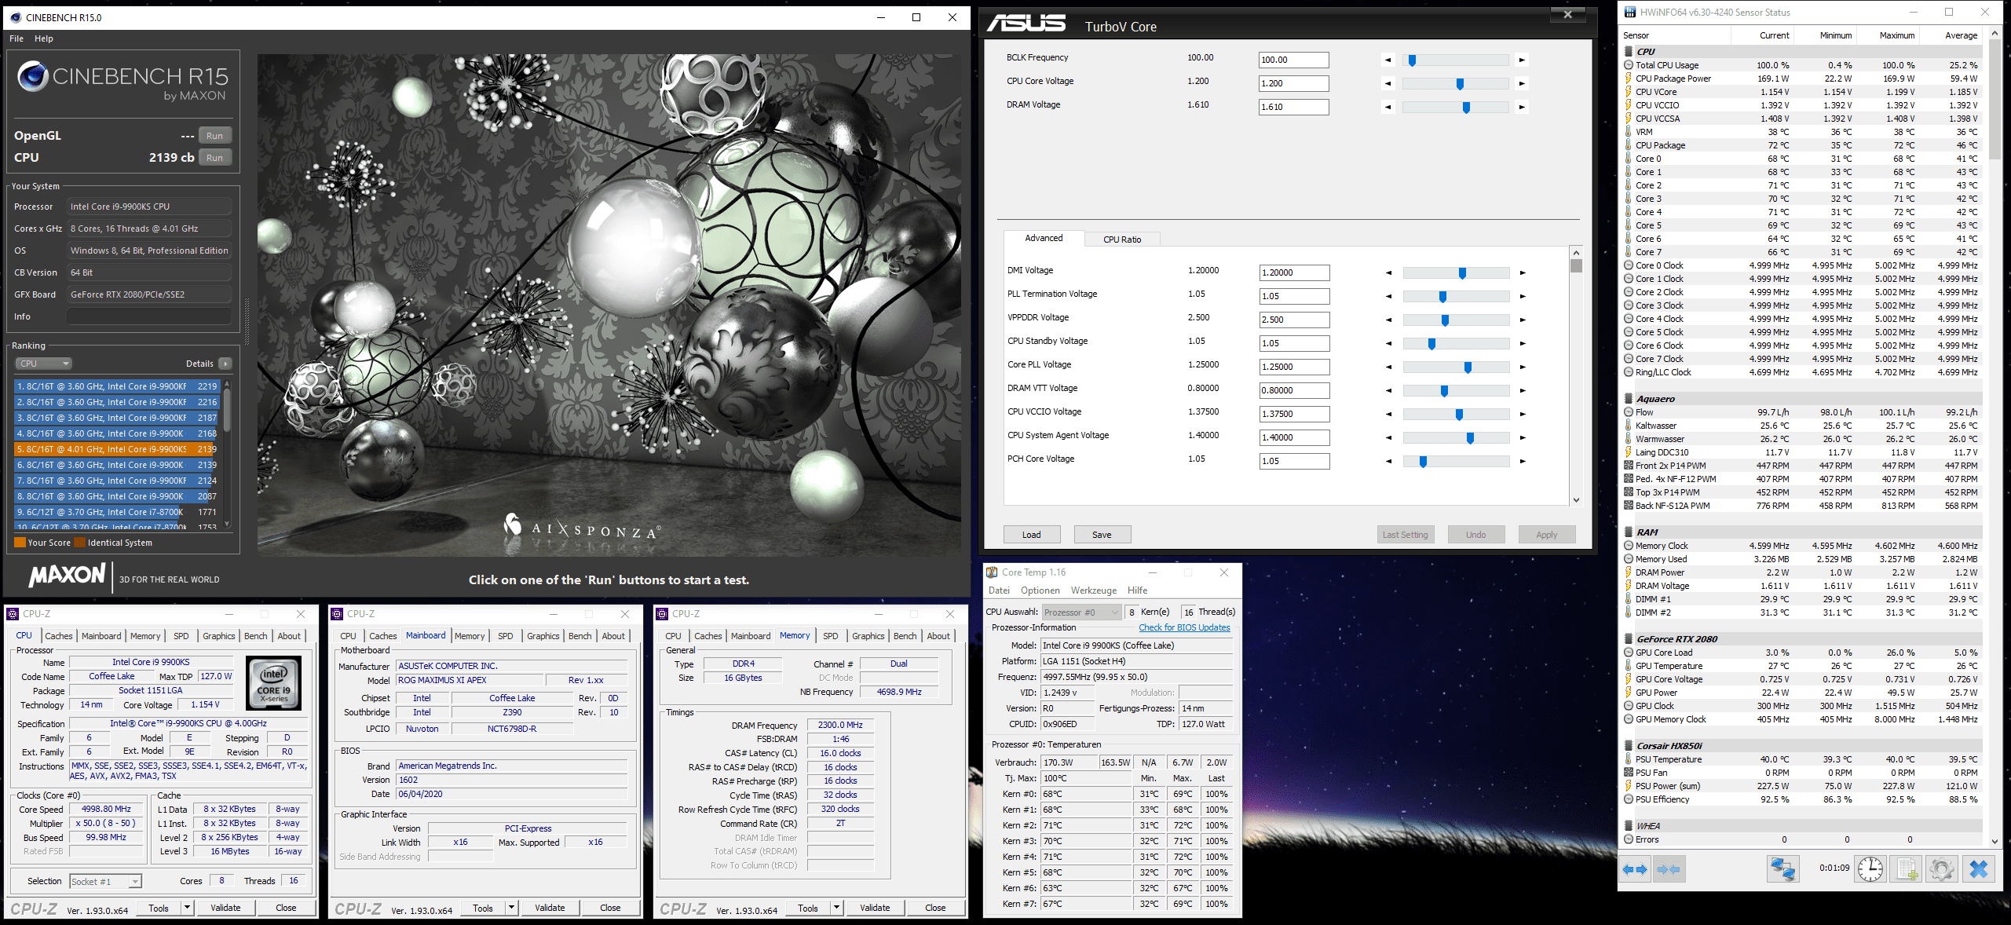The height and width of the screenshot is (925, 2011).
Task: Click Close button in Memory CPU-Z window
Action: [935, 908]
